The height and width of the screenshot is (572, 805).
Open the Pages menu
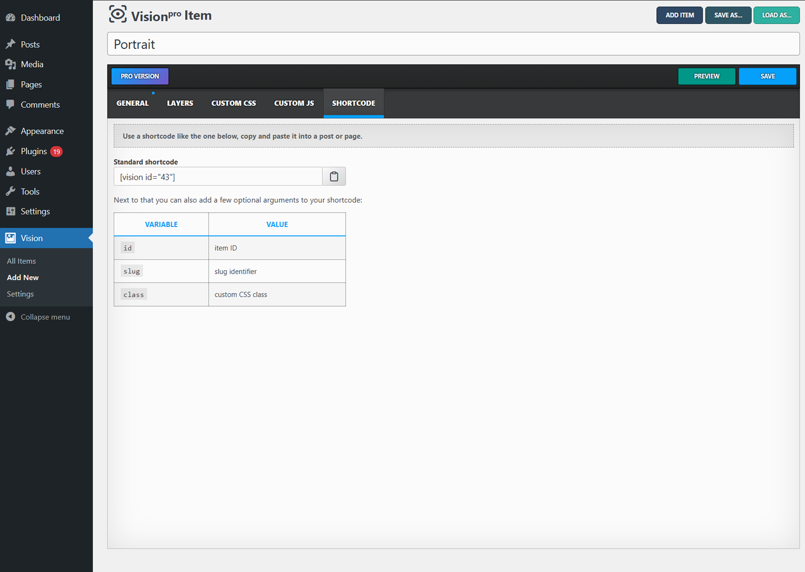46,85
